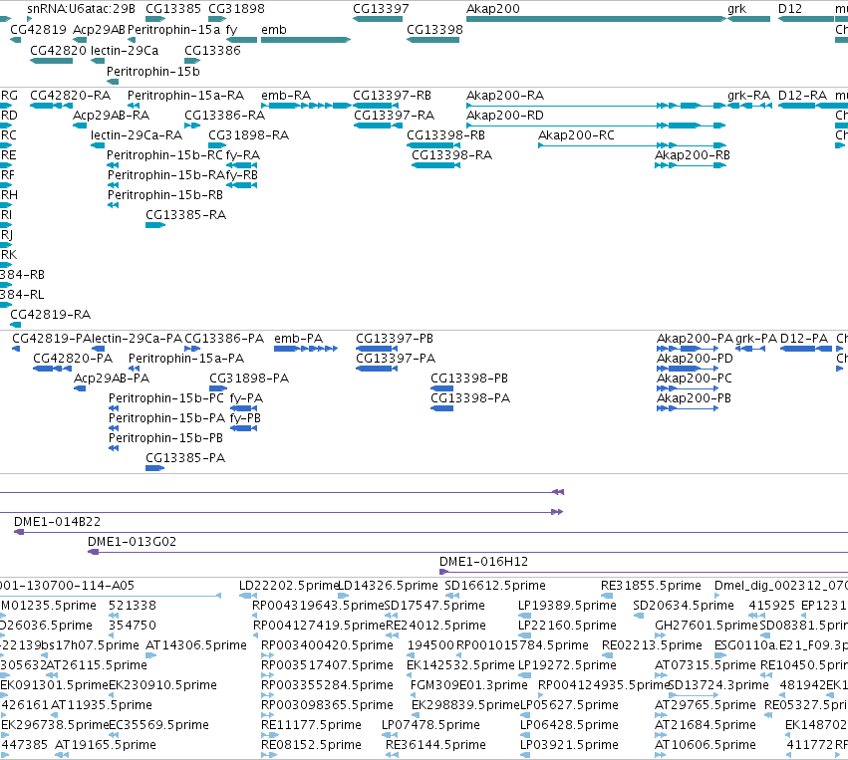Screen dimensions: 848x760
Task: Click the Peritrophin-15b-RC label
Action: pyautogui.click(x=164, y=155)
